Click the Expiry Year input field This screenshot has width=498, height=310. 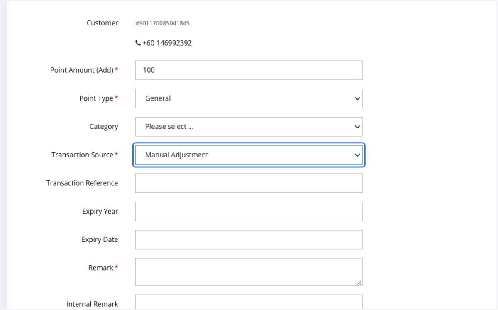249,212
